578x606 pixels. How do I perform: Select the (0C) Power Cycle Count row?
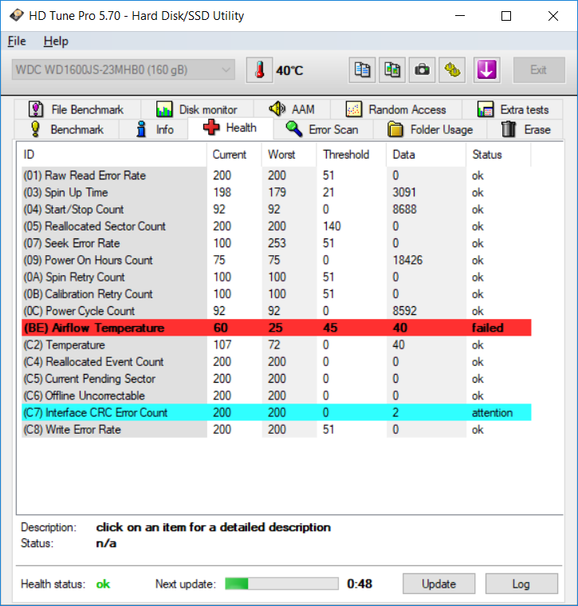point(277,311)
